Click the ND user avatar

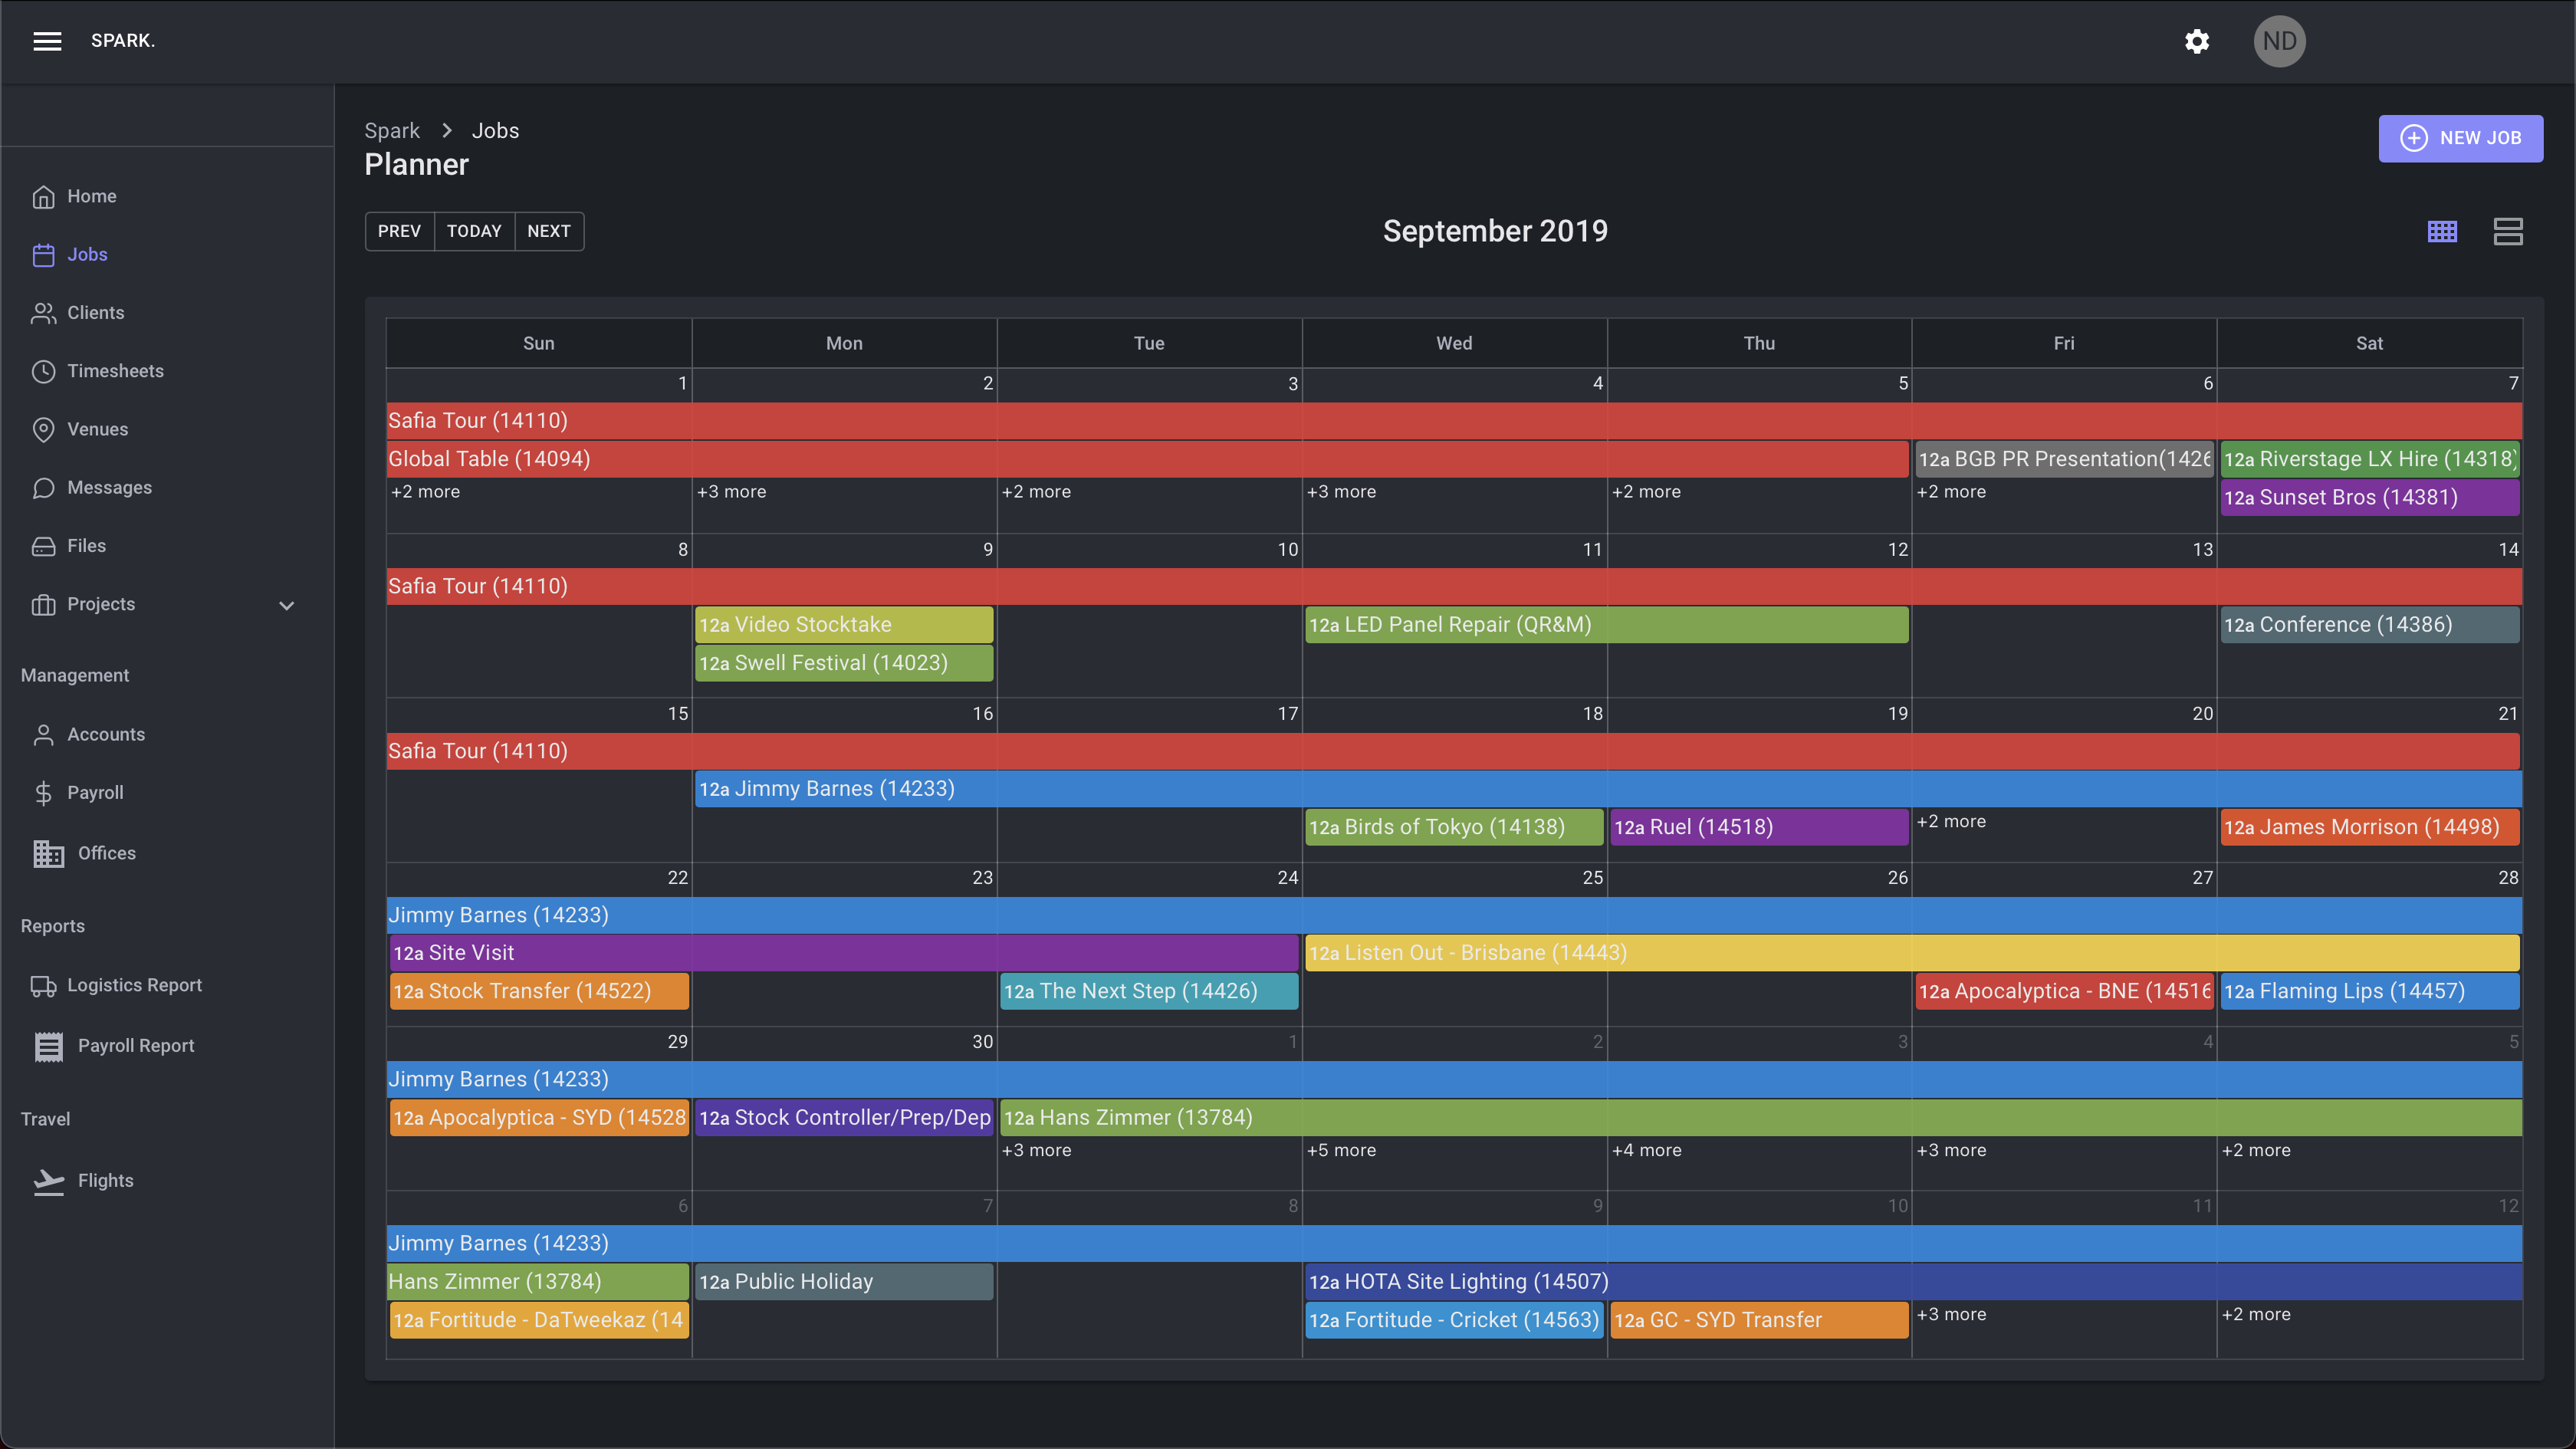(2279, 41)
